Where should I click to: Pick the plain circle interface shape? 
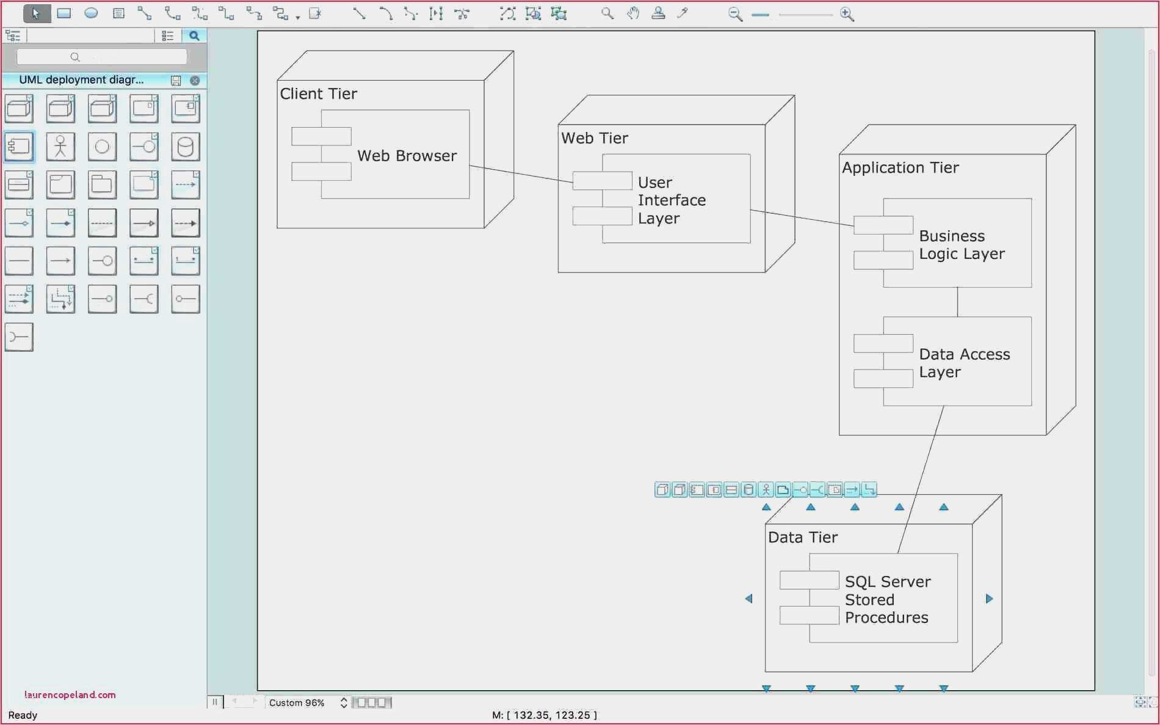pos(102,147)
